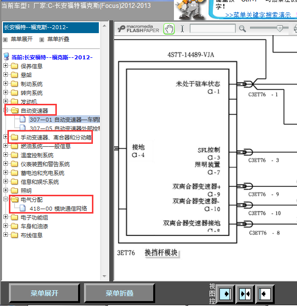This screenshot has width=297, height=306.
Task: Click the macromedia FlashPaper logo
Action: [x=138, y=29]
